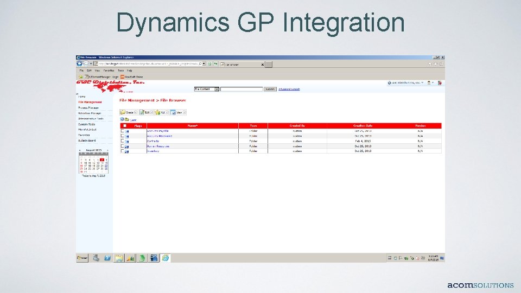
Task: Sort table by the Creation Date header
Action: (363, 126)
